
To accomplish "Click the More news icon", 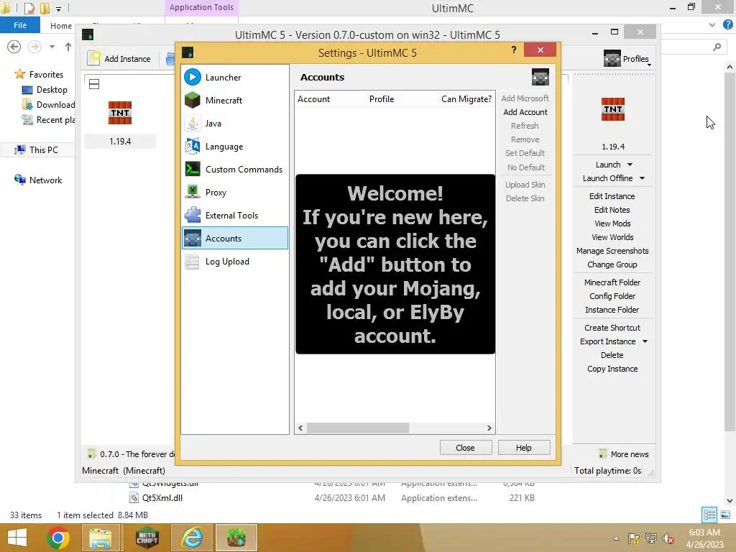I will 603,454.
